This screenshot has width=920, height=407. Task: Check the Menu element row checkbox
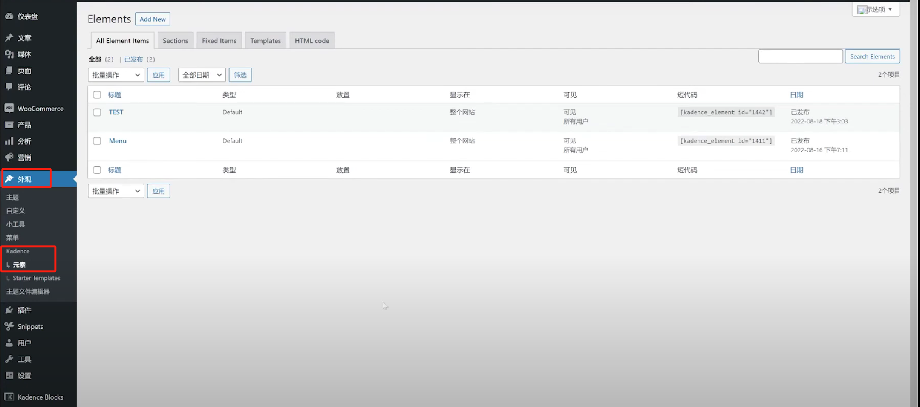pos(97,141)
